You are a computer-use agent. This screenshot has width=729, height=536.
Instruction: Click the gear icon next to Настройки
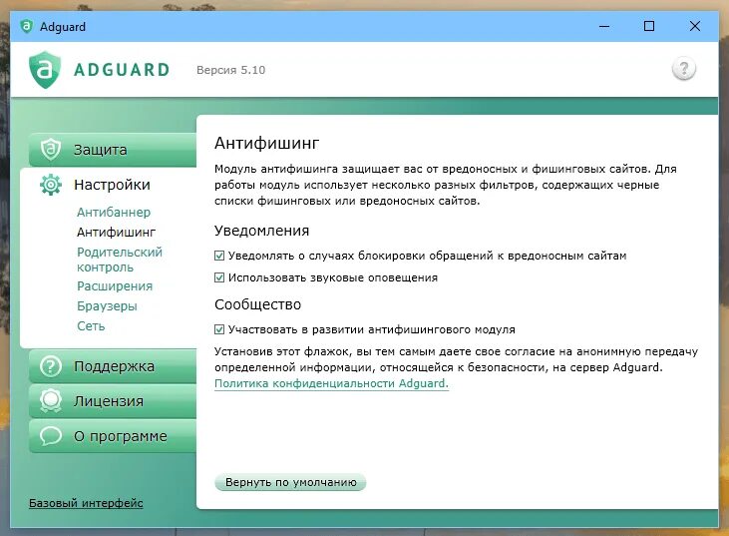coord(51,185)
